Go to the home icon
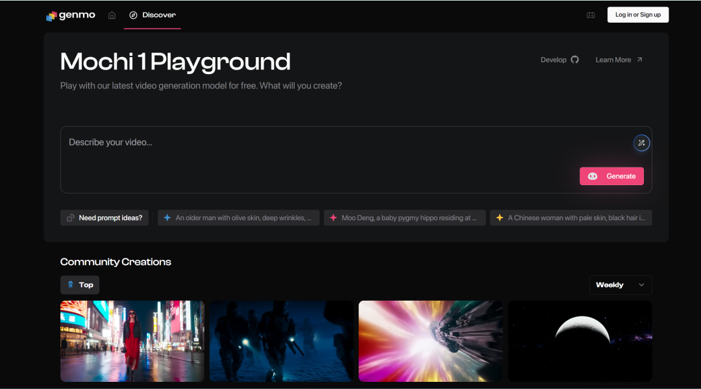Image resolution: width=701 pixels, height=389 pixels. pos(112,15)
